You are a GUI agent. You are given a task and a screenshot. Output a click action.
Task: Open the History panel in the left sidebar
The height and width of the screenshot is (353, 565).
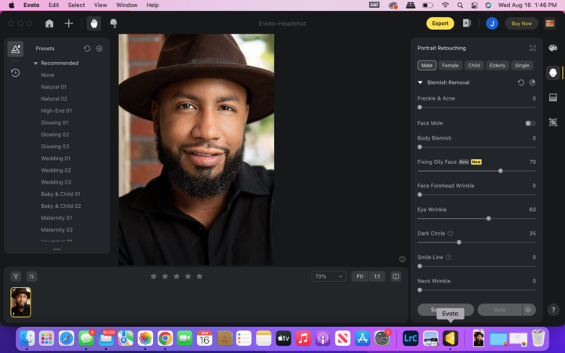(15, 73)
